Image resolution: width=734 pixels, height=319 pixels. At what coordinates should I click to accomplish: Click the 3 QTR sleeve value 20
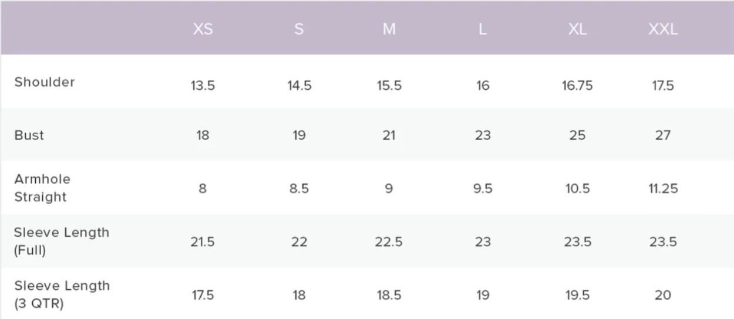coord(663,296)
